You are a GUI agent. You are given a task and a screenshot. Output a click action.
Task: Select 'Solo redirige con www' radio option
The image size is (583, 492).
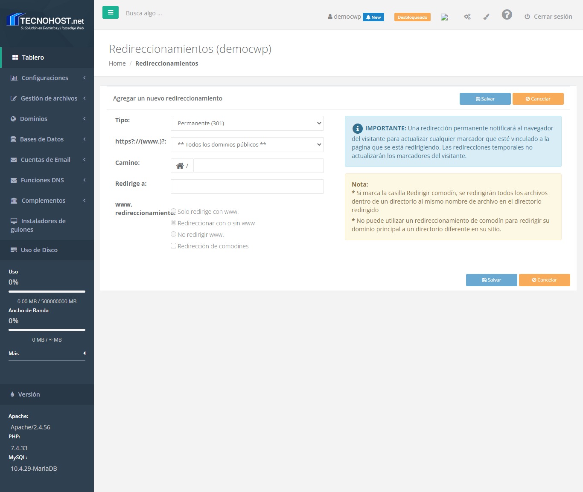[174, 211]
